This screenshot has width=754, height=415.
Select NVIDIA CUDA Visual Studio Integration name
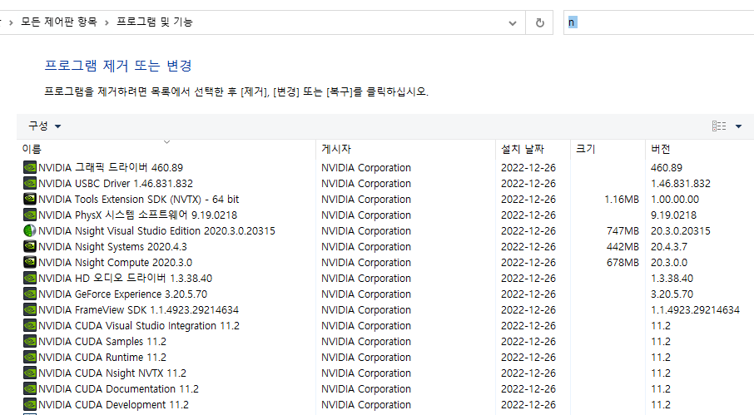(x=139, y=326)
